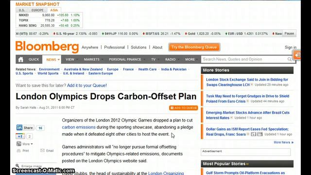The image size is (311, 175).
Task: Click in the Search News, Quotes field
Action: [x=244, y=59]
